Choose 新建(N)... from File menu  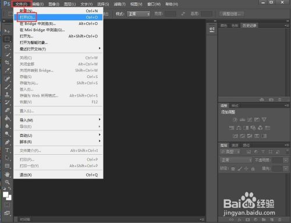(x=58, y=11)
